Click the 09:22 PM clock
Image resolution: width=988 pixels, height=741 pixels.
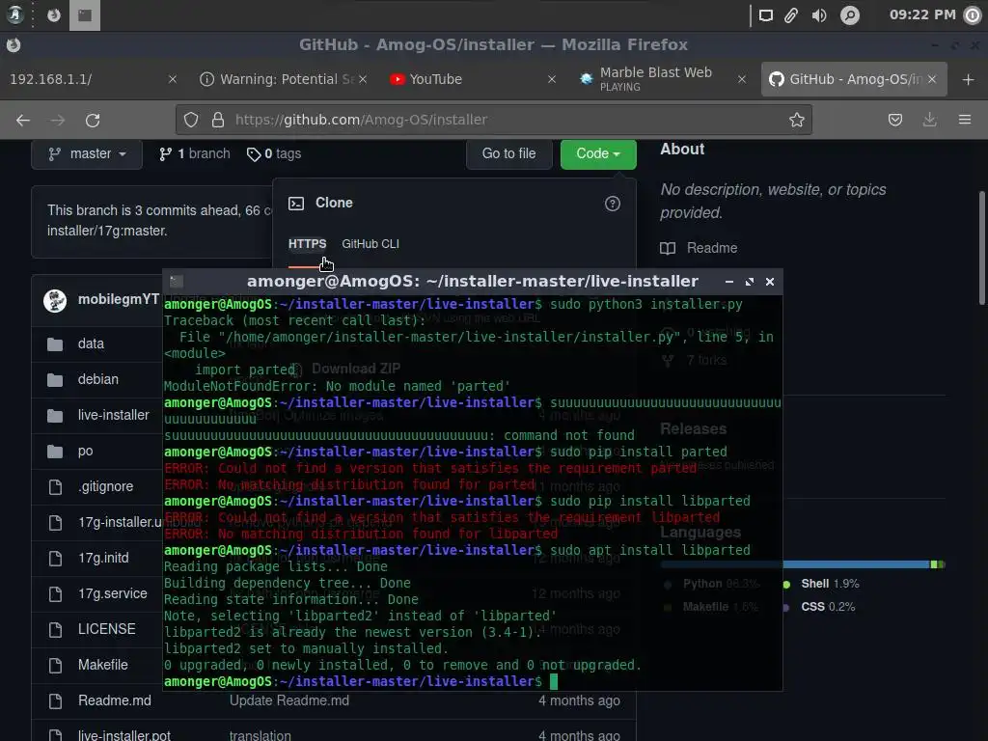(922, 14)
